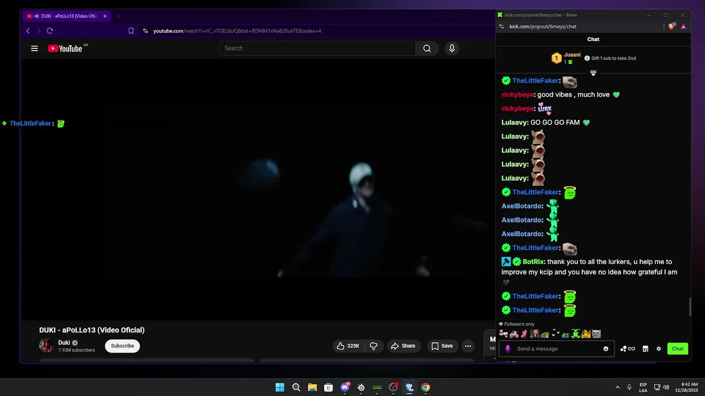This screenshot has width=705, height=396.
Task: Like the DUKI video (325K)
Action: click(x=348, y=346)
